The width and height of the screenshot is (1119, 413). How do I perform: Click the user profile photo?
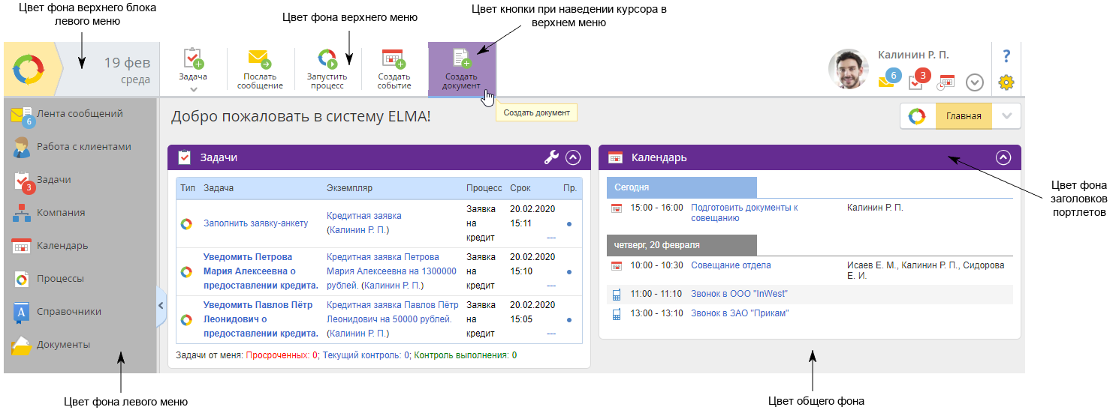coord(849,70)
